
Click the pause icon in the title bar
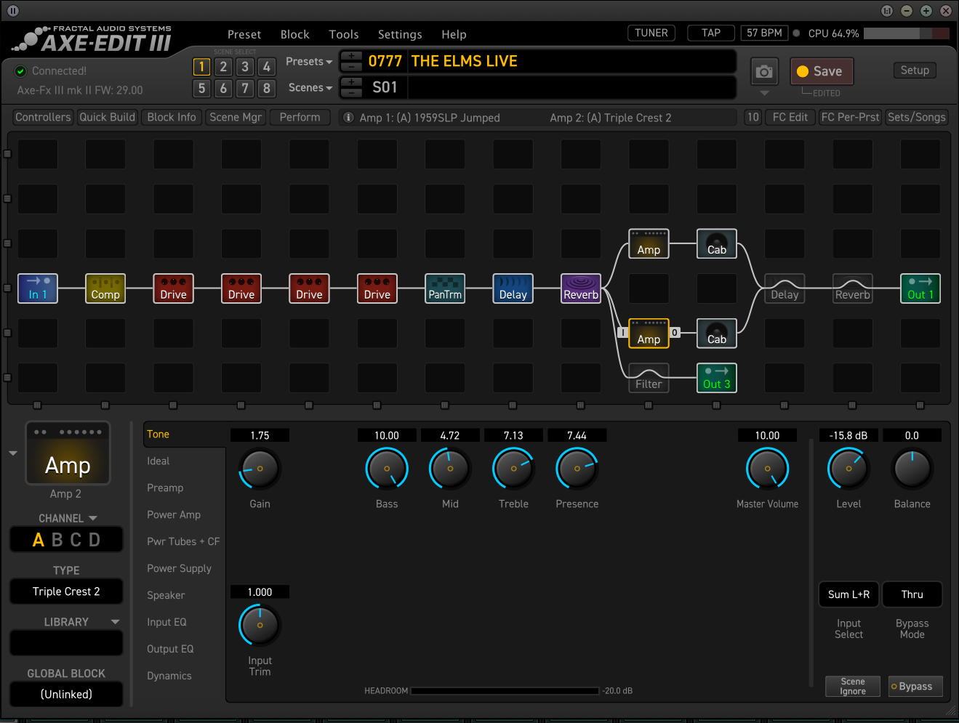tap(13, 11)
